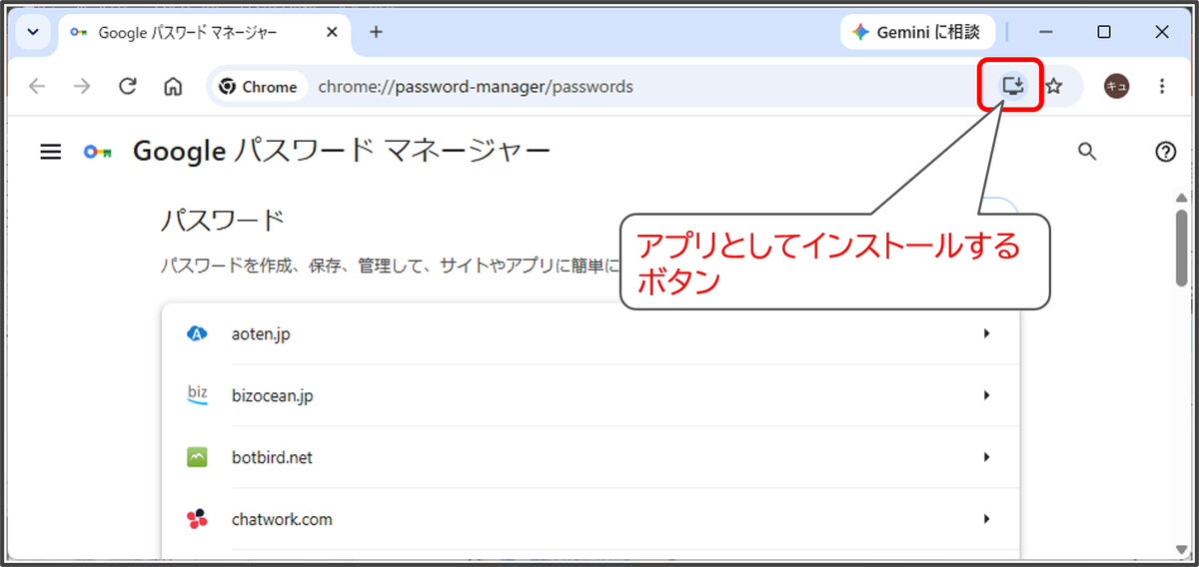Select the Google パスワード マネージャー tab
The image size is (1199, 567).
[x=205, y=32]
